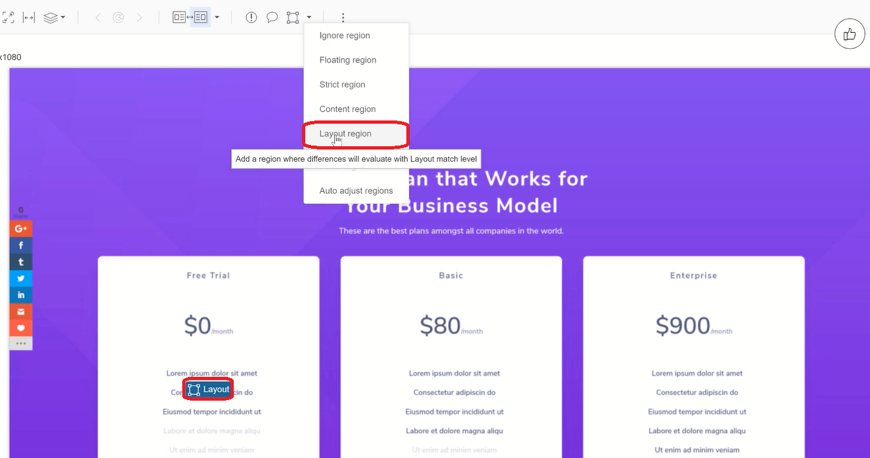Image resolution: width=870 pixels, height=458 pixels.
Task: Click the Enterprise plan title
Action: point(694,276)
